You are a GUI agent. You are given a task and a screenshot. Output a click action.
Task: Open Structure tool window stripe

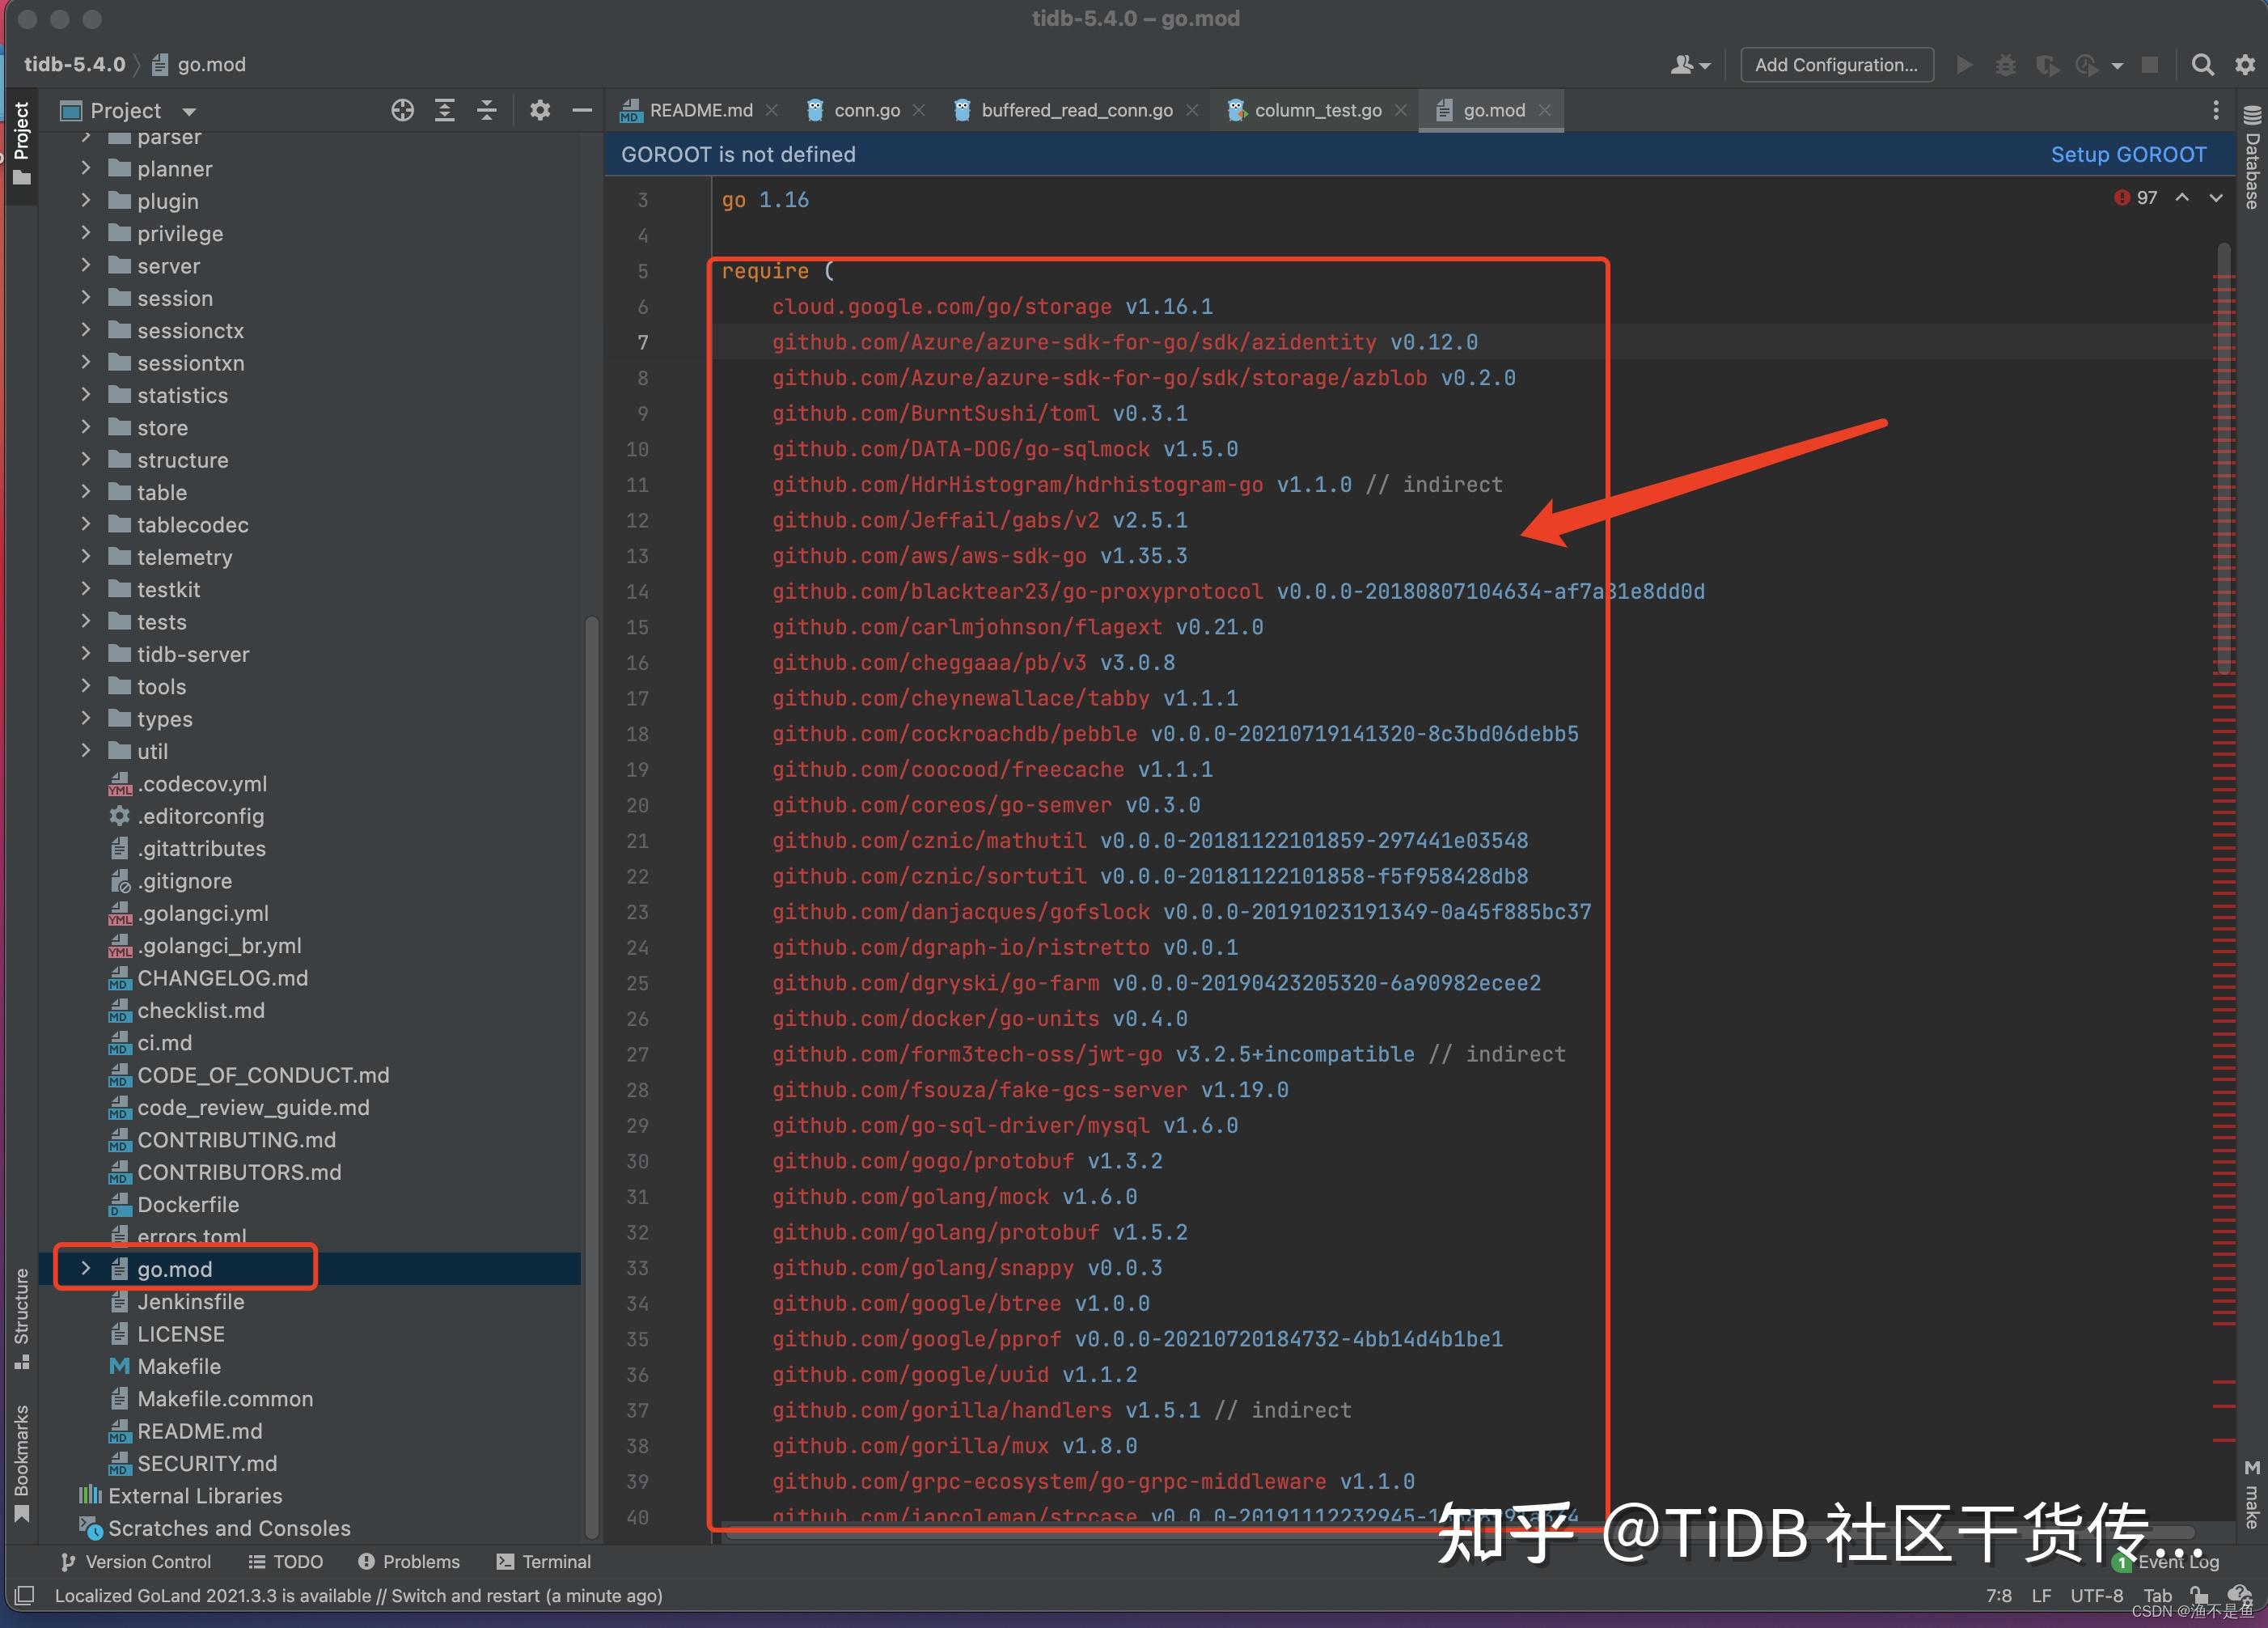pyautogui.click(x=21, y=1318)
